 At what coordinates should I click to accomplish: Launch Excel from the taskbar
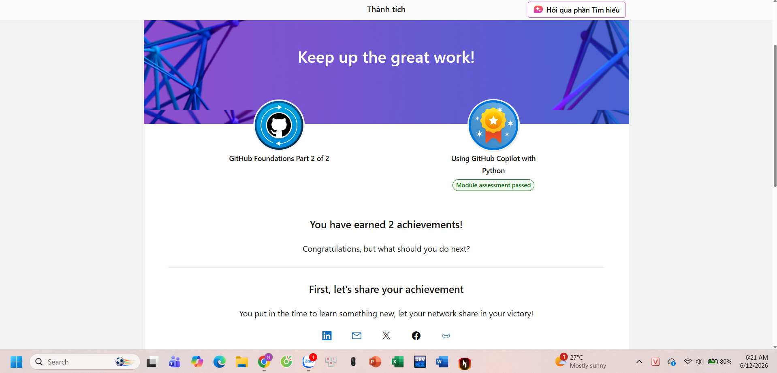(398, 362)
